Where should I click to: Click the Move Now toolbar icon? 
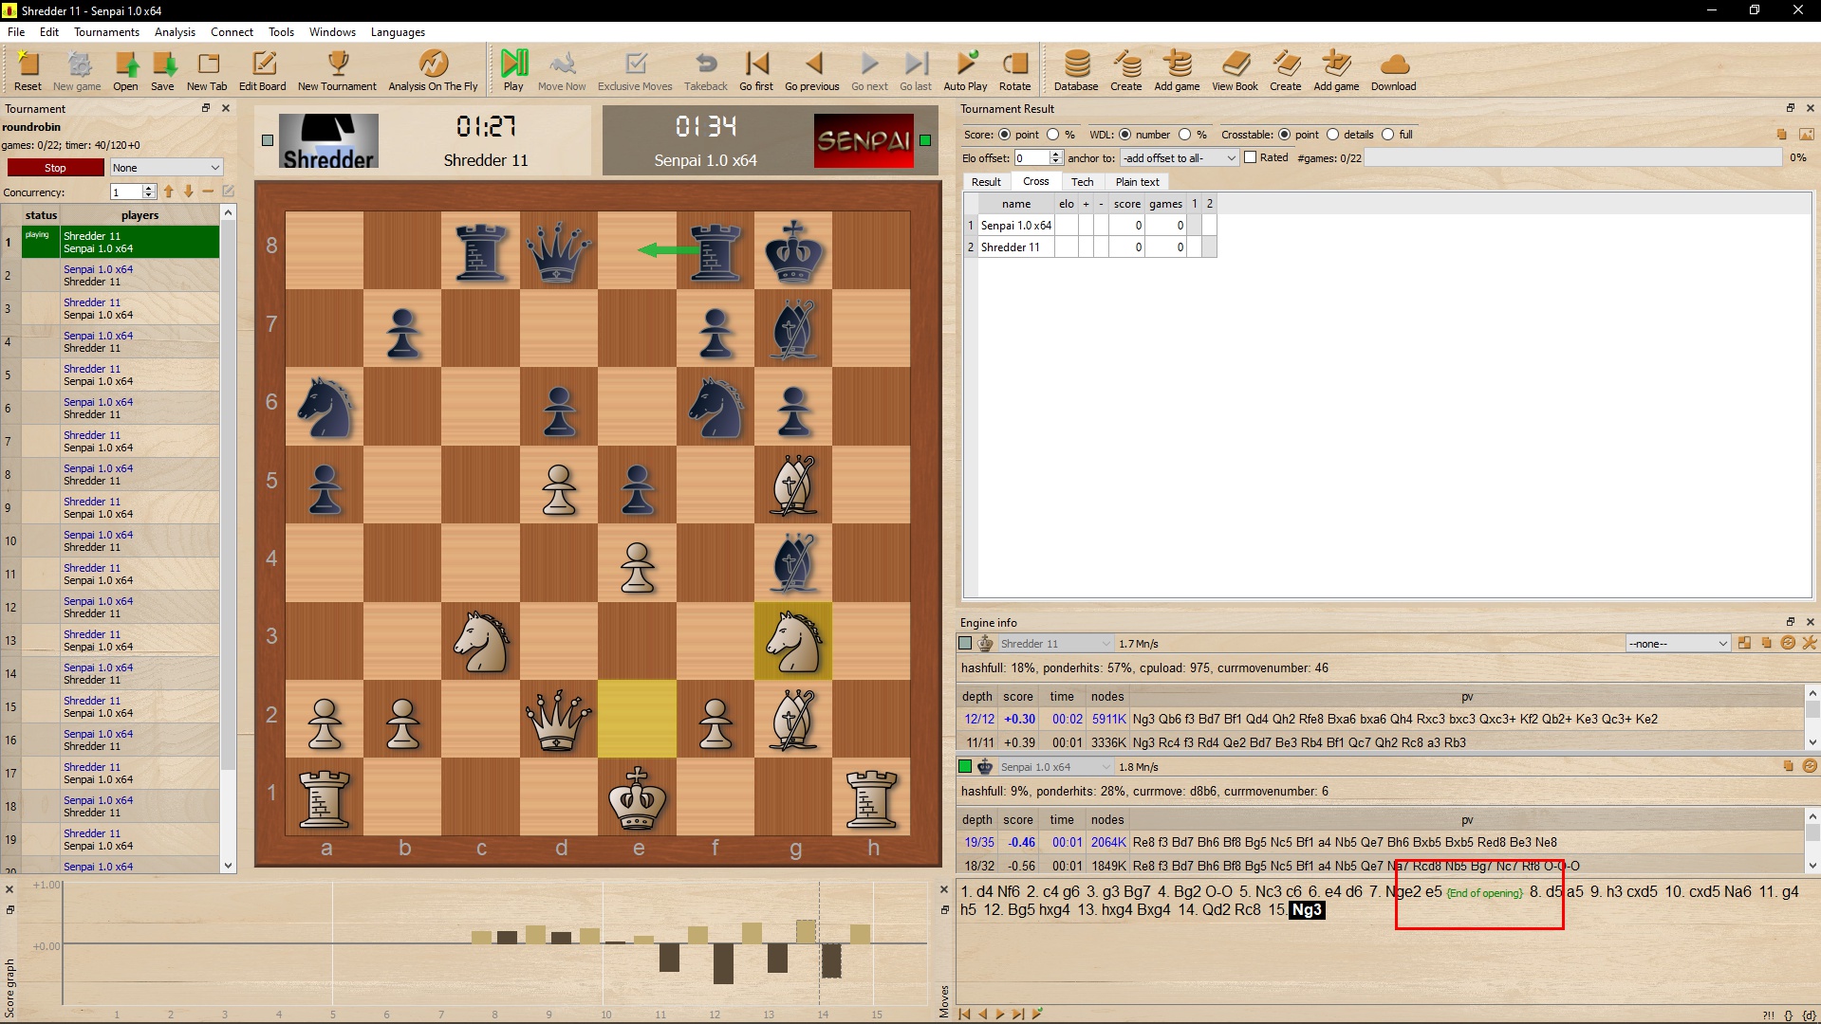(562, 70)
